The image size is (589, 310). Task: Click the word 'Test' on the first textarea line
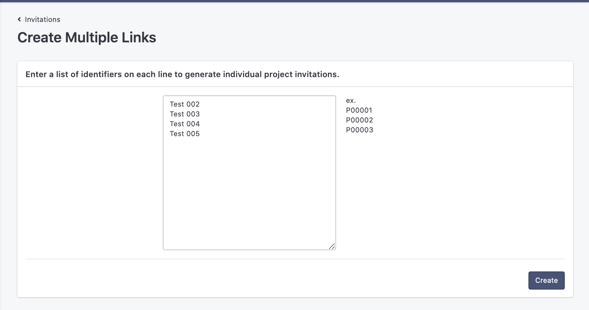tap(177, 104)
